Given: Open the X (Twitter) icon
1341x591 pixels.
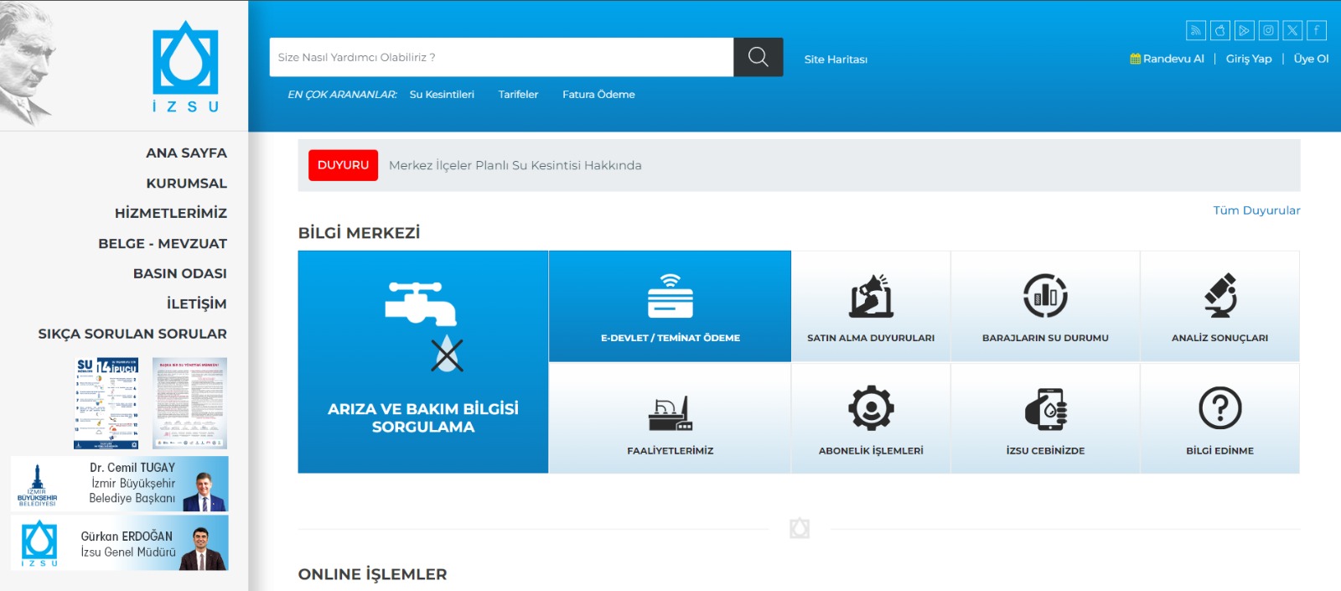Looking at the screenshot, I should tap(1293, 31).
